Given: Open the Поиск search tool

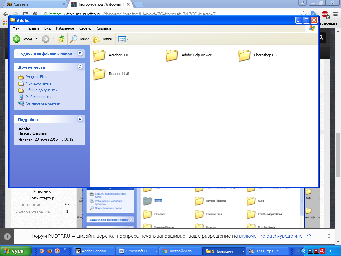Looking at the screenshot, I should point(79,39).
